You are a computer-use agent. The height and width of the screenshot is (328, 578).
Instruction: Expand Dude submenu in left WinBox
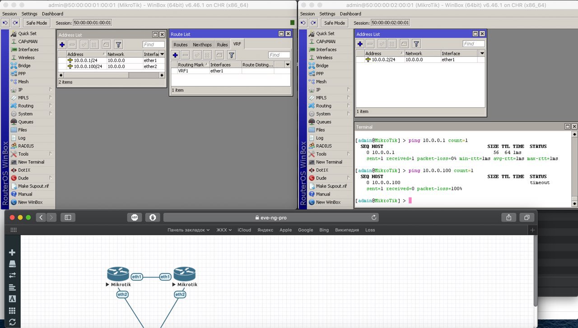click(x=51, y=178)
